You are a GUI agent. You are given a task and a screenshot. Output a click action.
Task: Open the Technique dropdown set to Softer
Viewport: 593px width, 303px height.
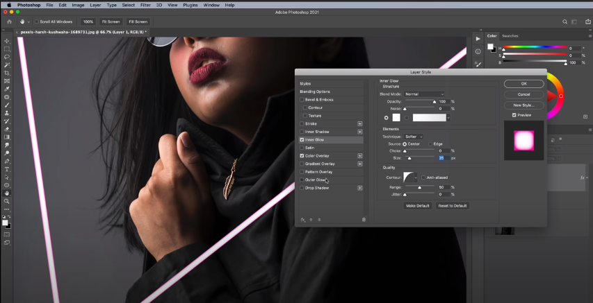pyautogui.click(x=415, y=137)
